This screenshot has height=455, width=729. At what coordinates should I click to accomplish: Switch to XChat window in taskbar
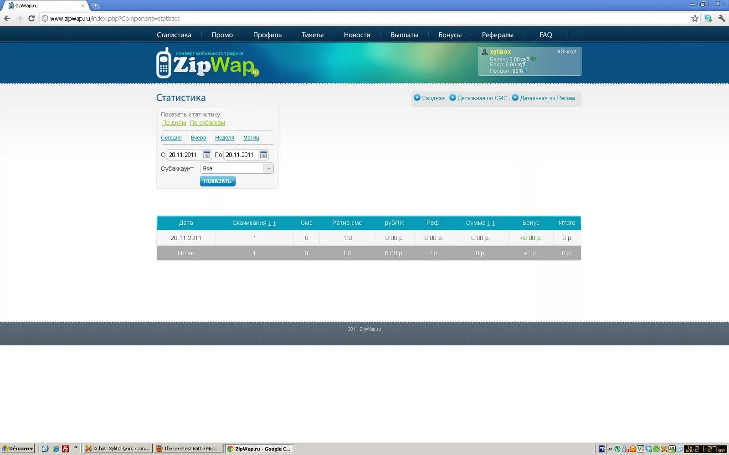click(118, 449)
